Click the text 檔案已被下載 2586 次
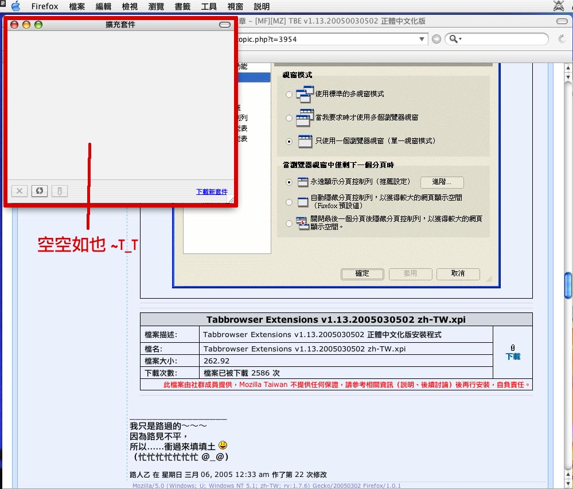The image size is (573, 489). point(241,373)
